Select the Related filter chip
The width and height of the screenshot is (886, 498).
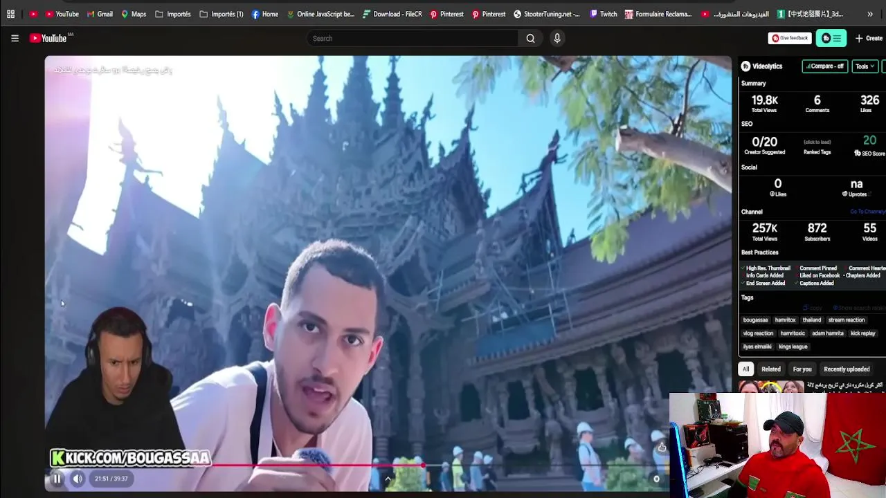click(x=771, y=369)
